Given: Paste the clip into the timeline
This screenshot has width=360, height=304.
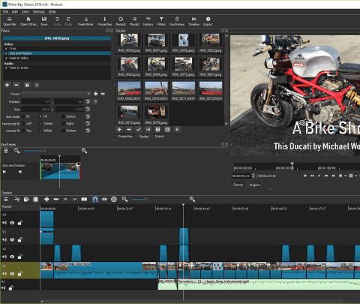Looking at the screenshot, I should pos(36,199).
